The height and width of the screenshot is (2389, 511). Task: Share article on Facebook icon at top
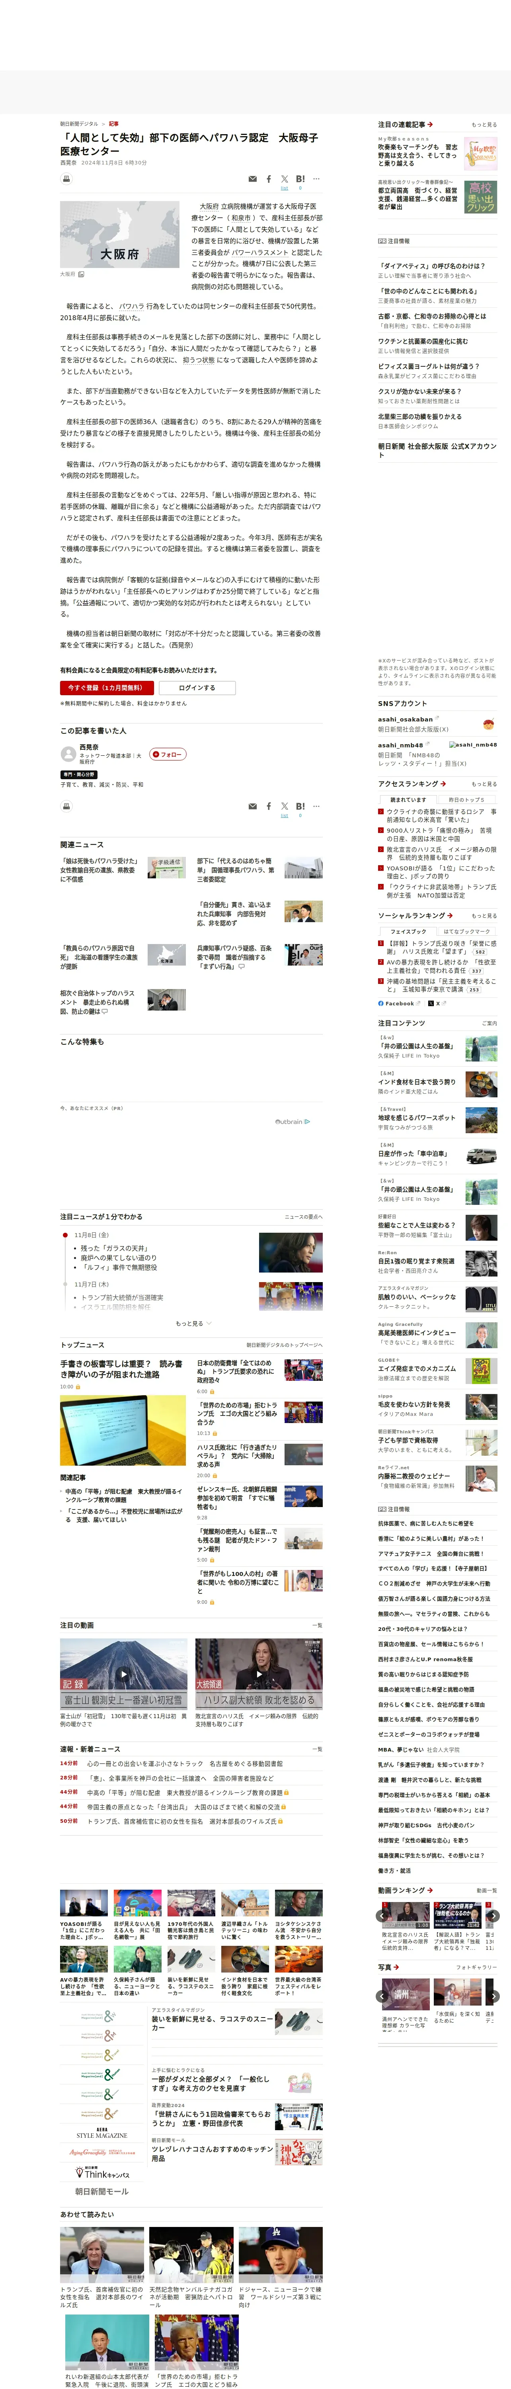269,179
